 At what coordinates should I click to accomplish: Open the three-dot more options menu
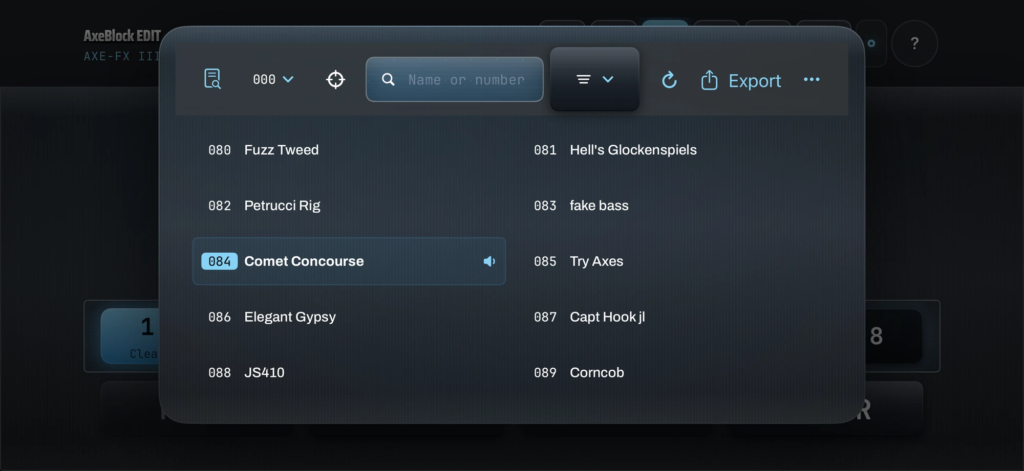coord(812,79)
